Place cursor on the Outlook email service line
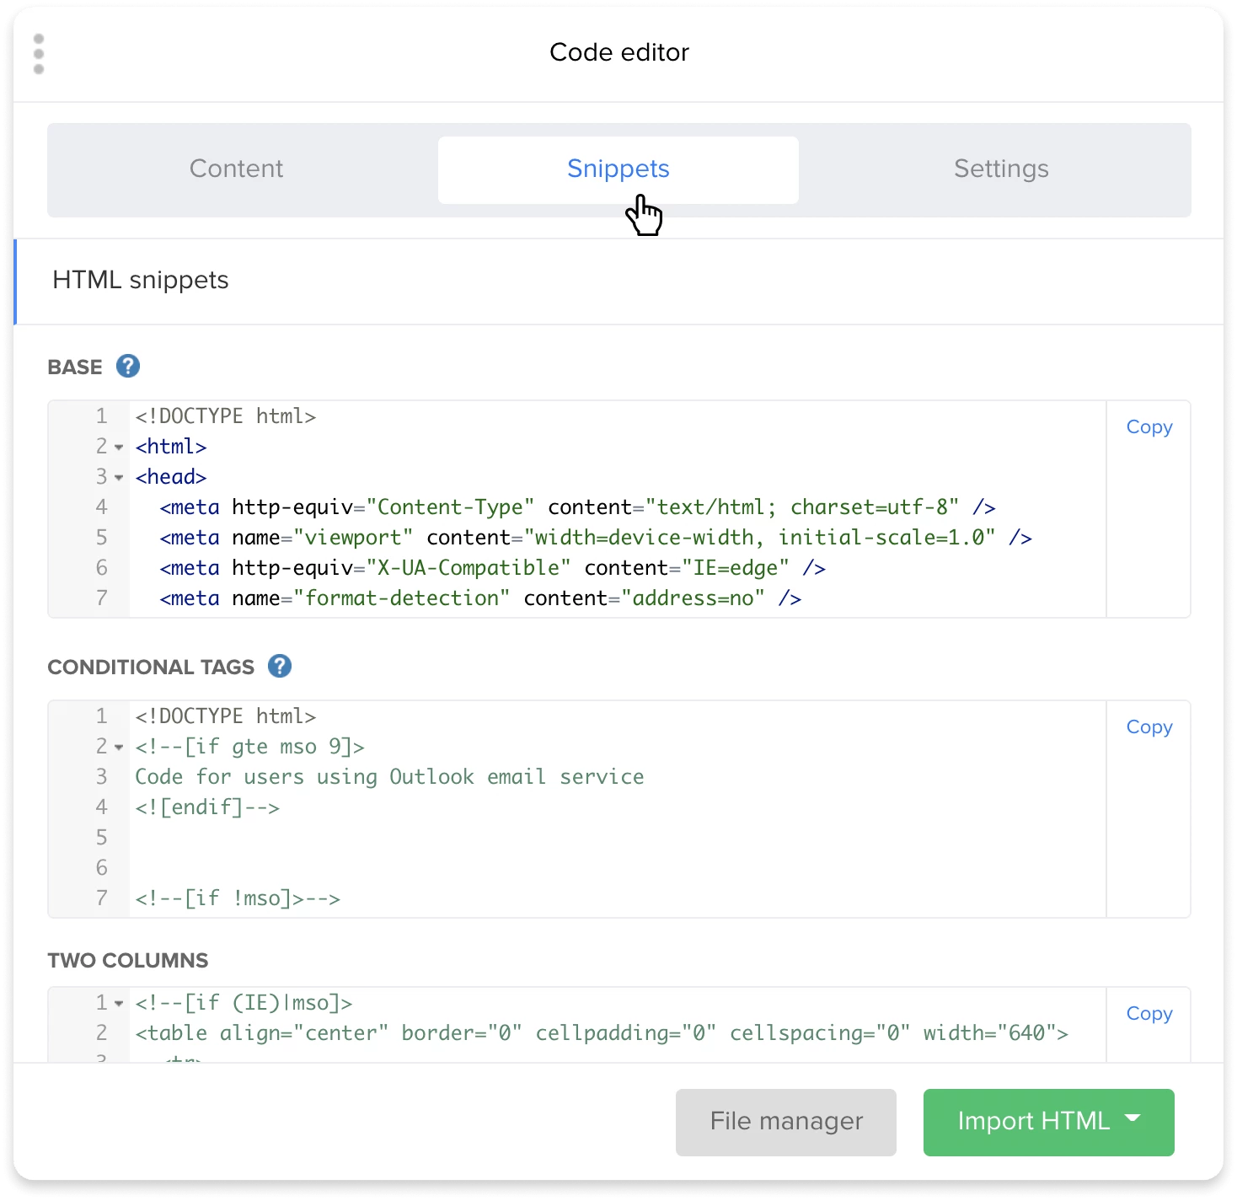1237x1201 pixels. (389, 777)
